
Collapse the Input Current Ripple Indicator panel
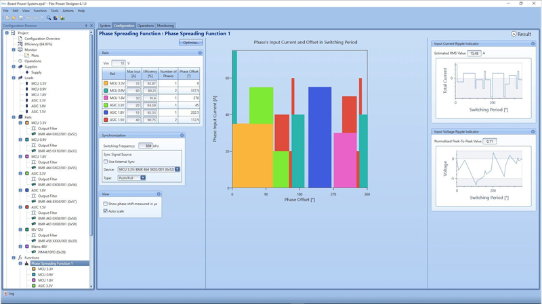point(533,44)
